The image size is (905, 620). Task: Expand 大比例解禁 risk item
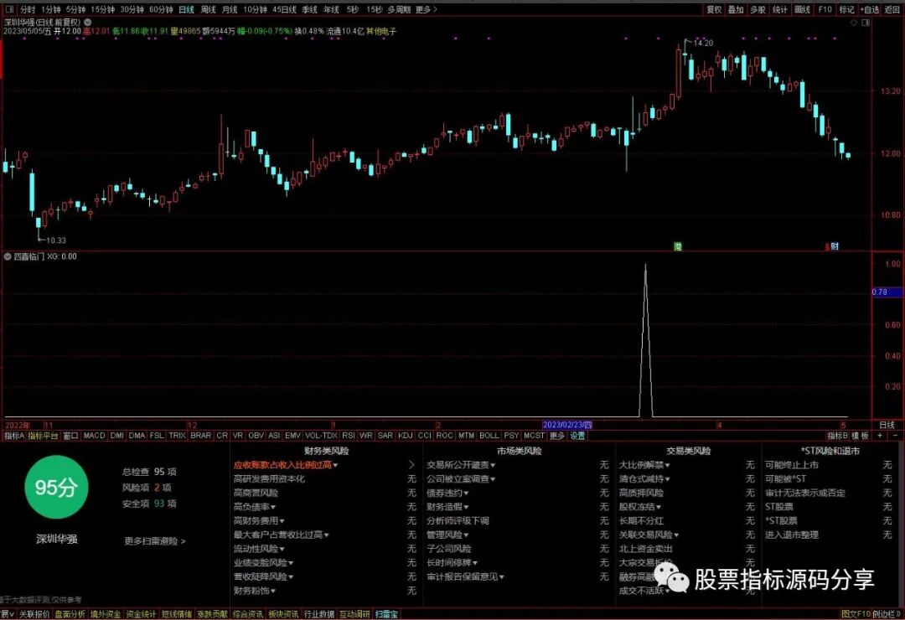click(x=644, y=465)
